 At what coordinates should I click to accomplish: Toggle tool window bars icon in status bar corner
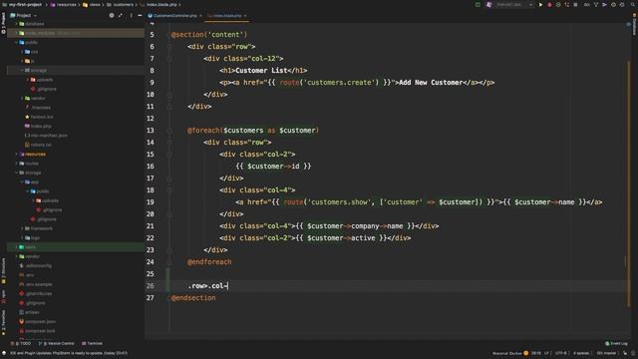(4, 353)
